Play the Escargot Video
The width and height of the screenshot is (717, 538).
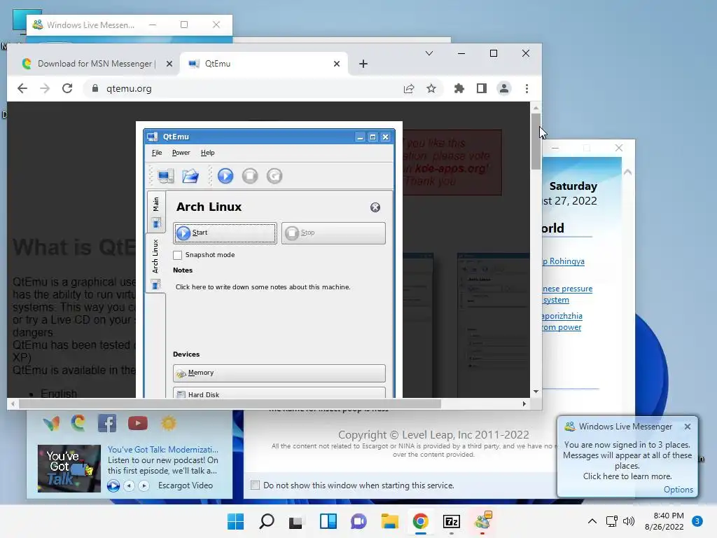(113, 486)
